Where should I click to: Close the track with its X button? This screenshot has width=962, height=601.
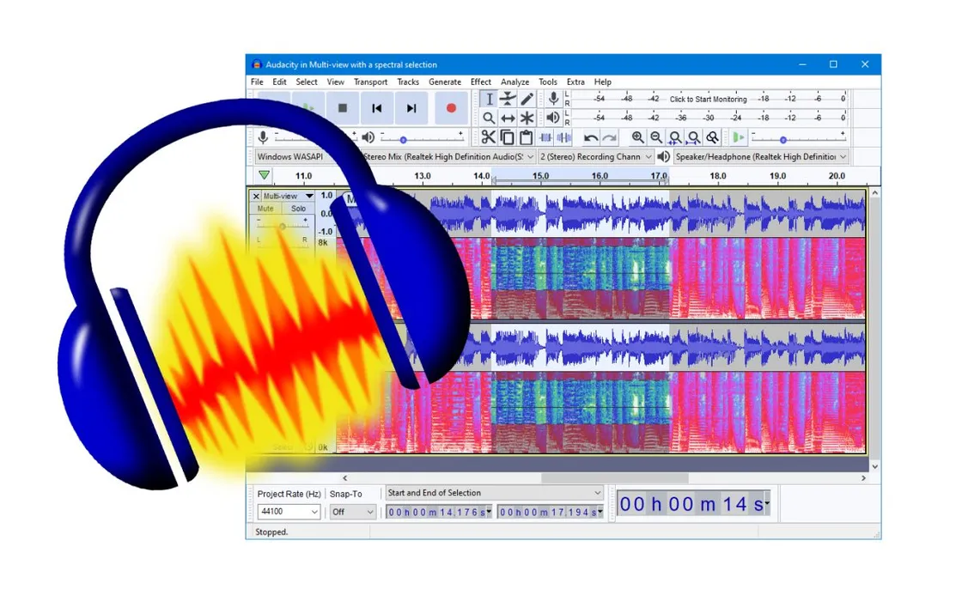(256, 197)
